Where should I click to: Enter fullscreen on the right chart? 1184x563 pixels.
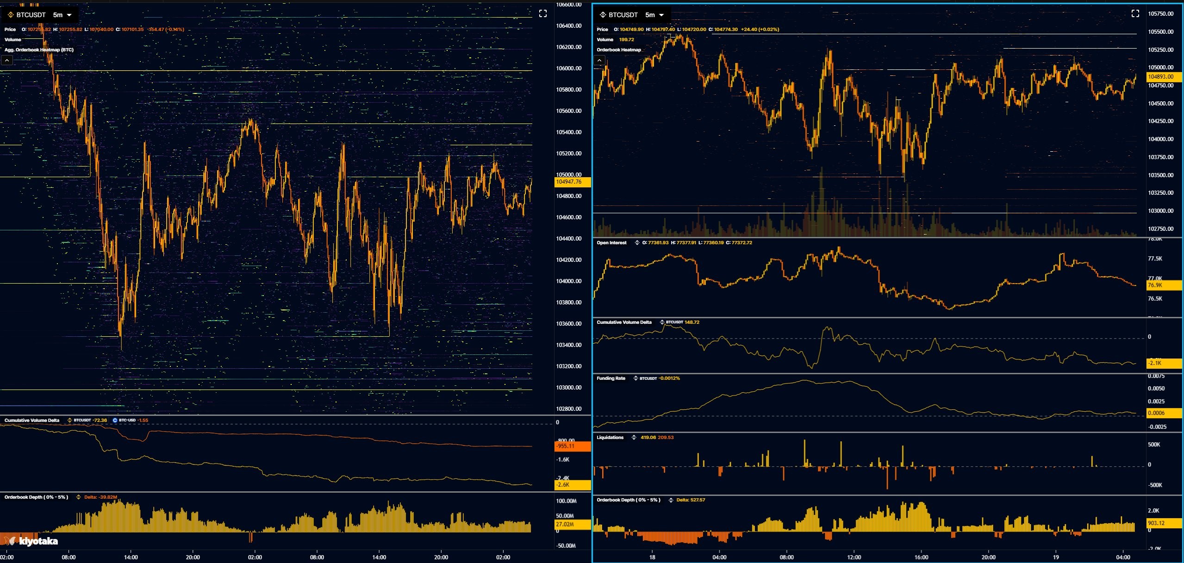pos(1135,13)
